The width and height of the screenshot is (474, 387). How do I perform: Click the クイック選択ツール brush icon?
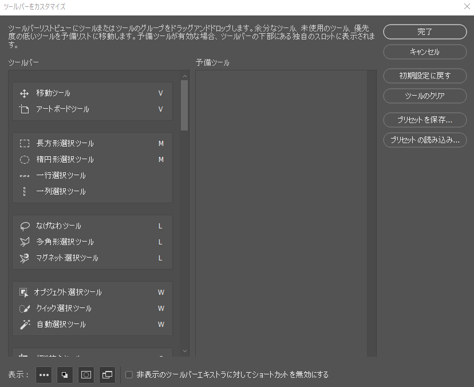(25, 309)
